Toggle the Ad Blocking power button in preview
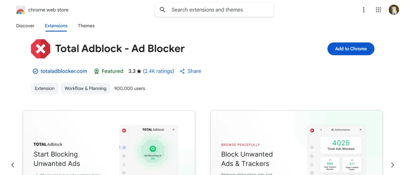Viewport: 405px width, 175px height. point(153,149)
